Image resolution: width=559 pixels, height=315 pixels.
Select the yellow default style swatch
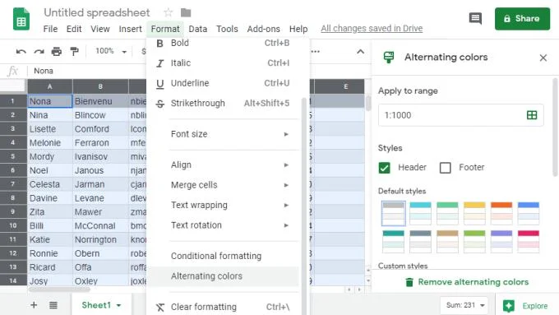[474, 213]
